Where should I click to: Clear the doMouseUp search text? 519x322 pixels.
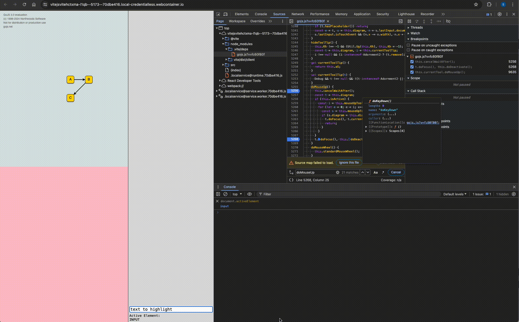tap(338, 172)
